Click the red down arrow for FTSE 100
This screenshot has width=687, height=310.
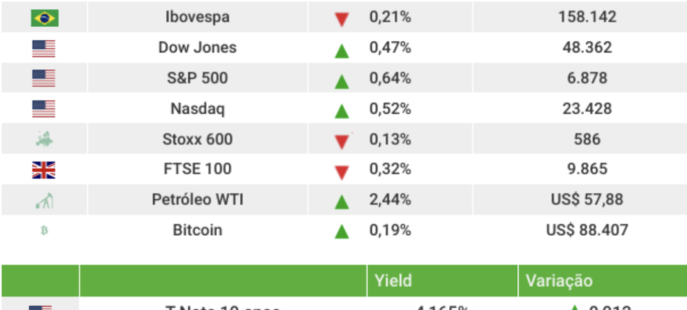(x=342, y=172)
